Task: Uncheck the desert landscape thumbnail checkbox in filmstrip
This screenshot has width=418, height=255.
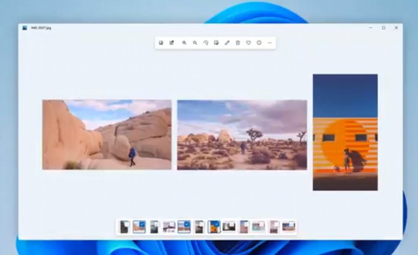Action: tap(187, 225)
